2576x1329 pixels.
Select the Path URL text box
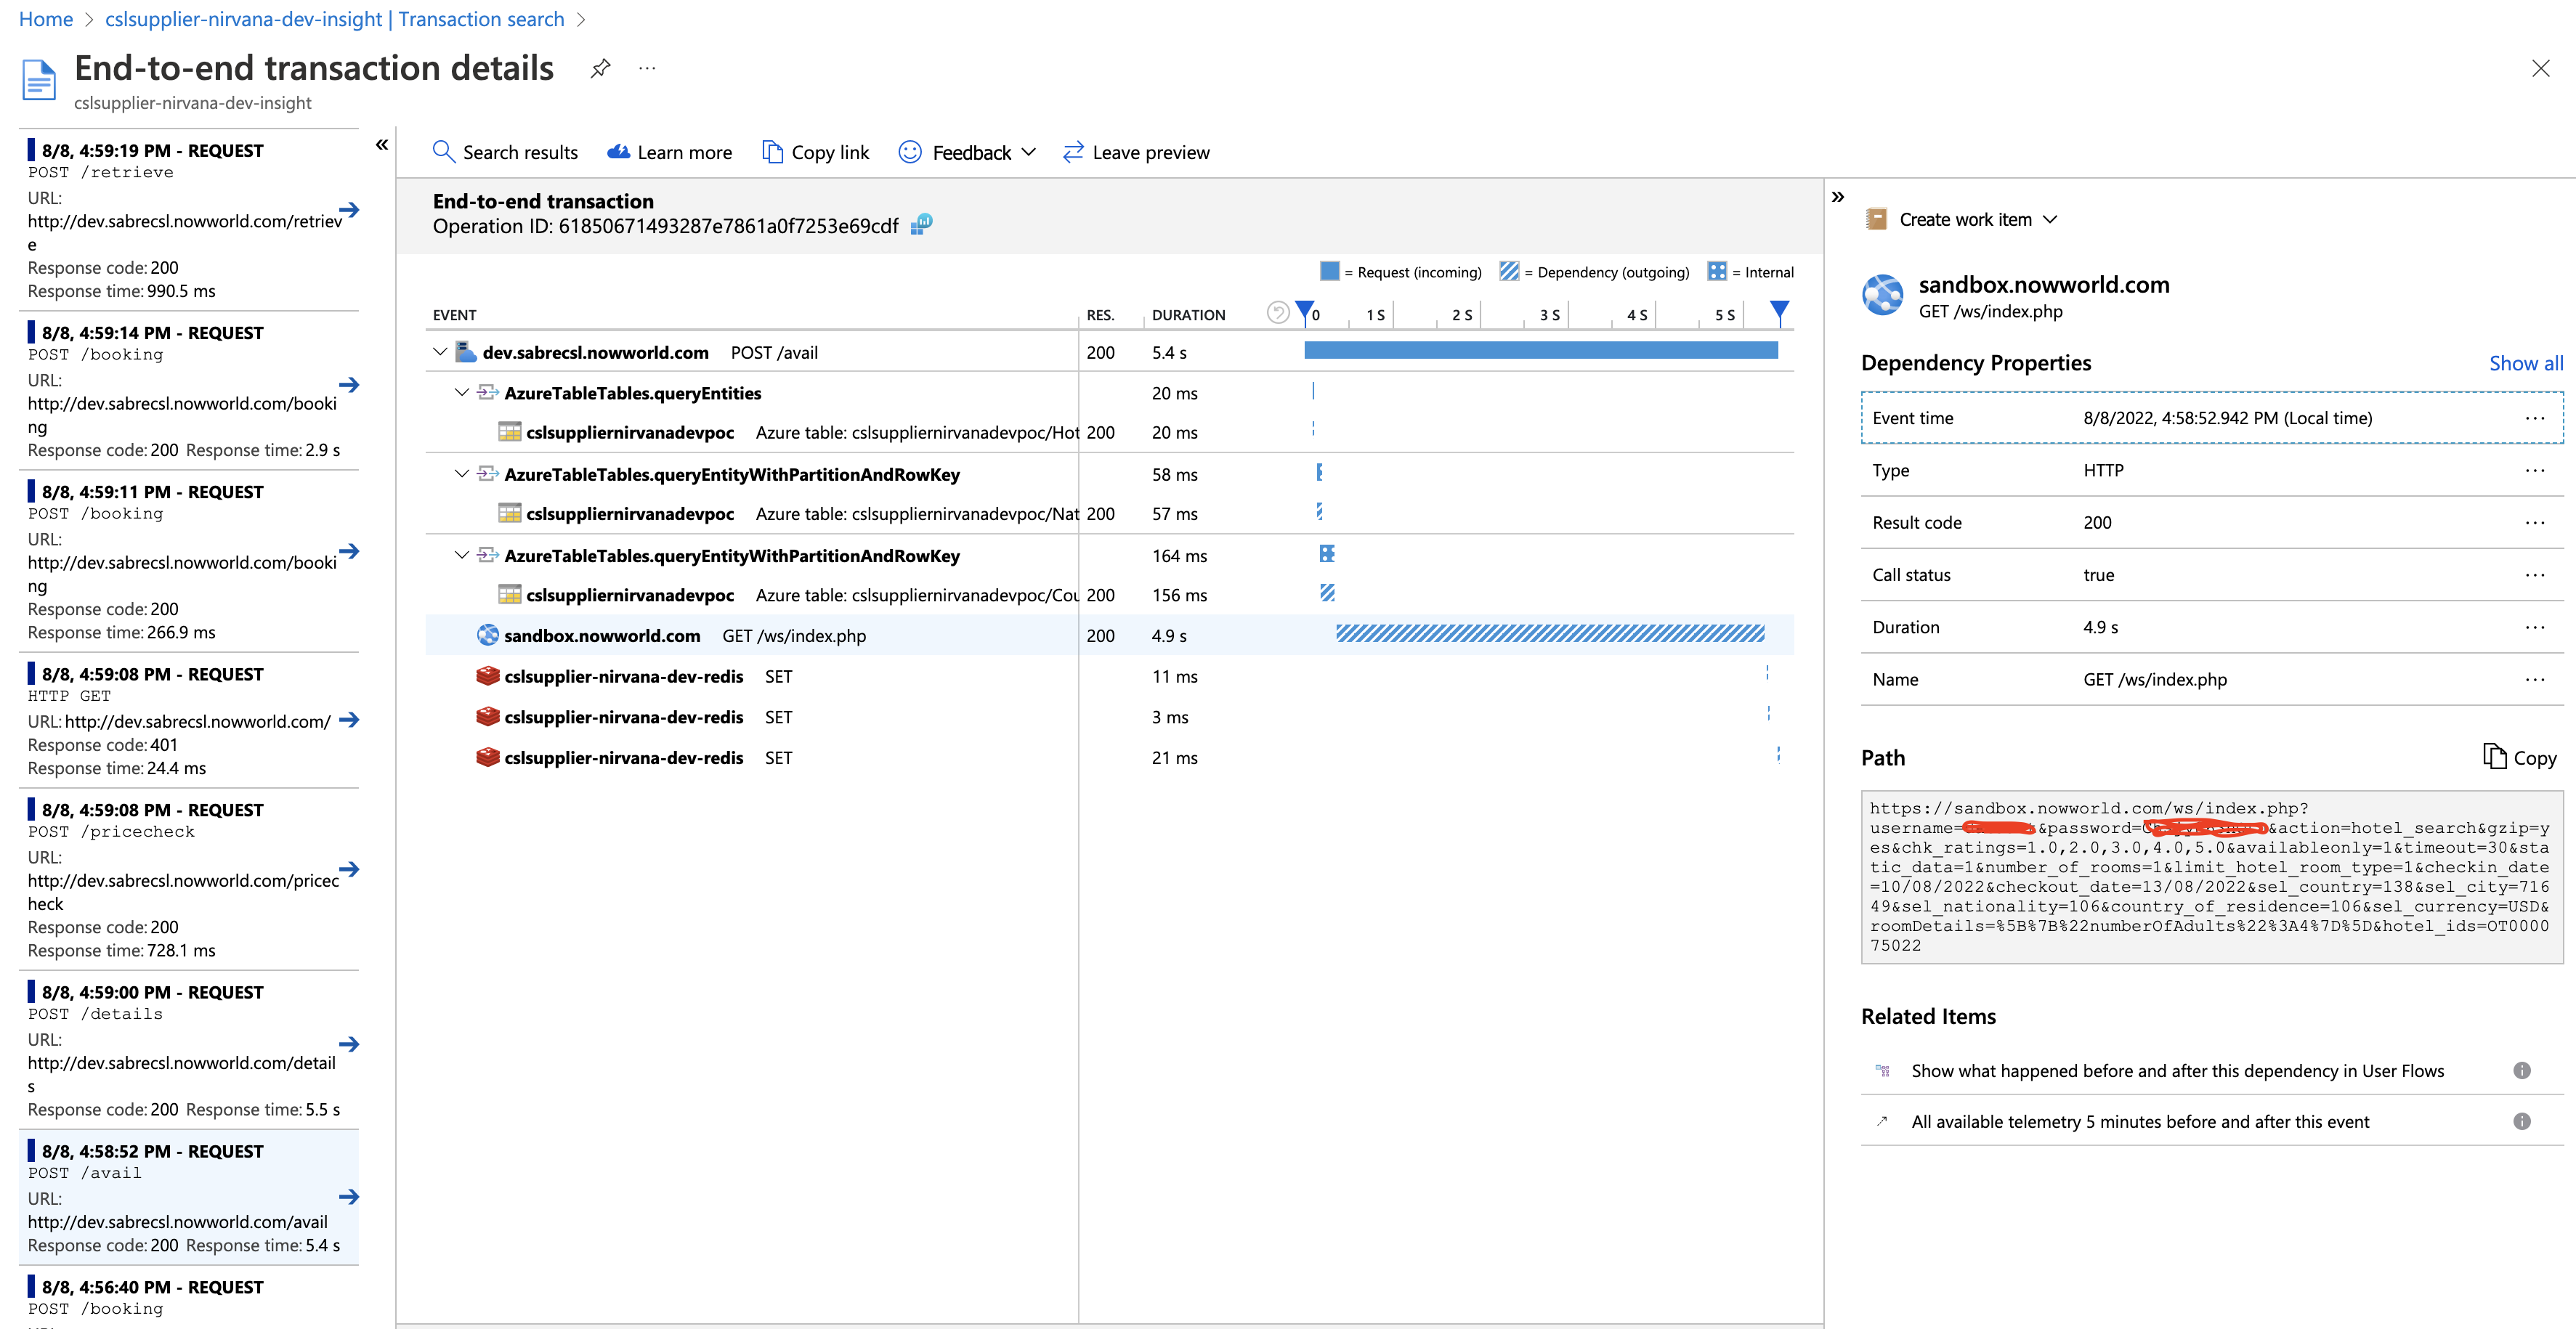pos(2211,877)
